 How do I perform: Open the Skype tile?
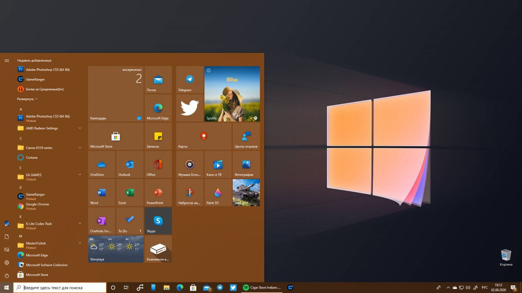(158, 221)
